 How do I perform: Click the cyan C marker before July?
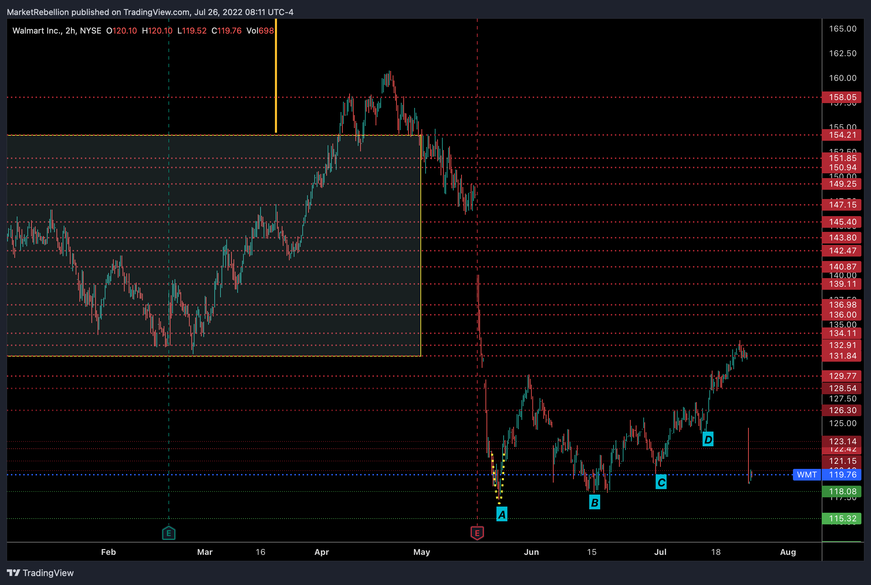pos(661,482)
